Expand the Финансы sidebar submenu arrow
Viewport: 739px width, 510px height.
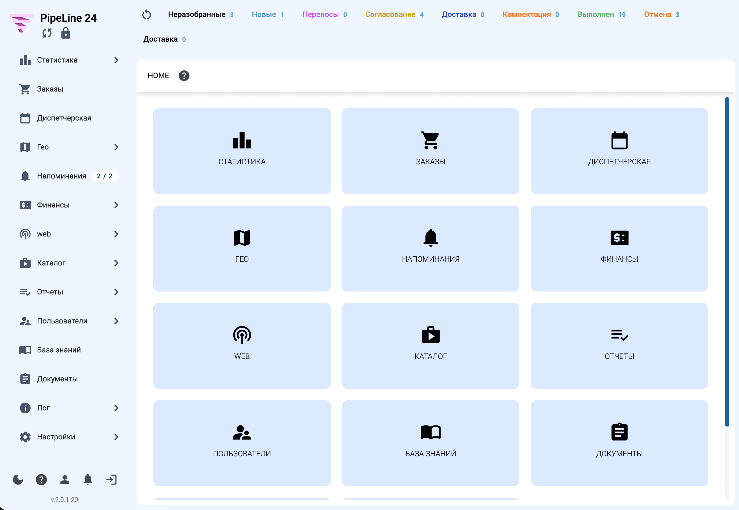[x=116, y=205]
